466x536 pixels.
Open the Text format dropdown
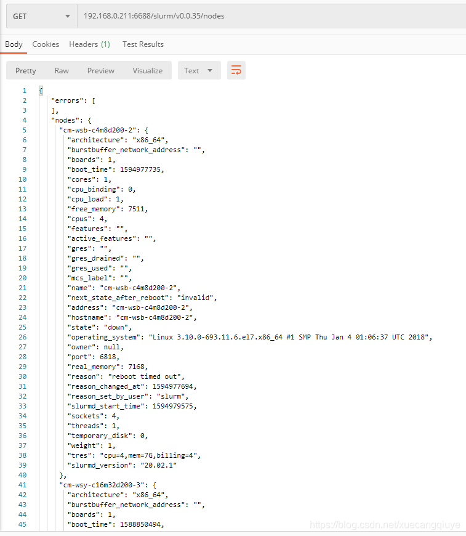coord(199,70)
